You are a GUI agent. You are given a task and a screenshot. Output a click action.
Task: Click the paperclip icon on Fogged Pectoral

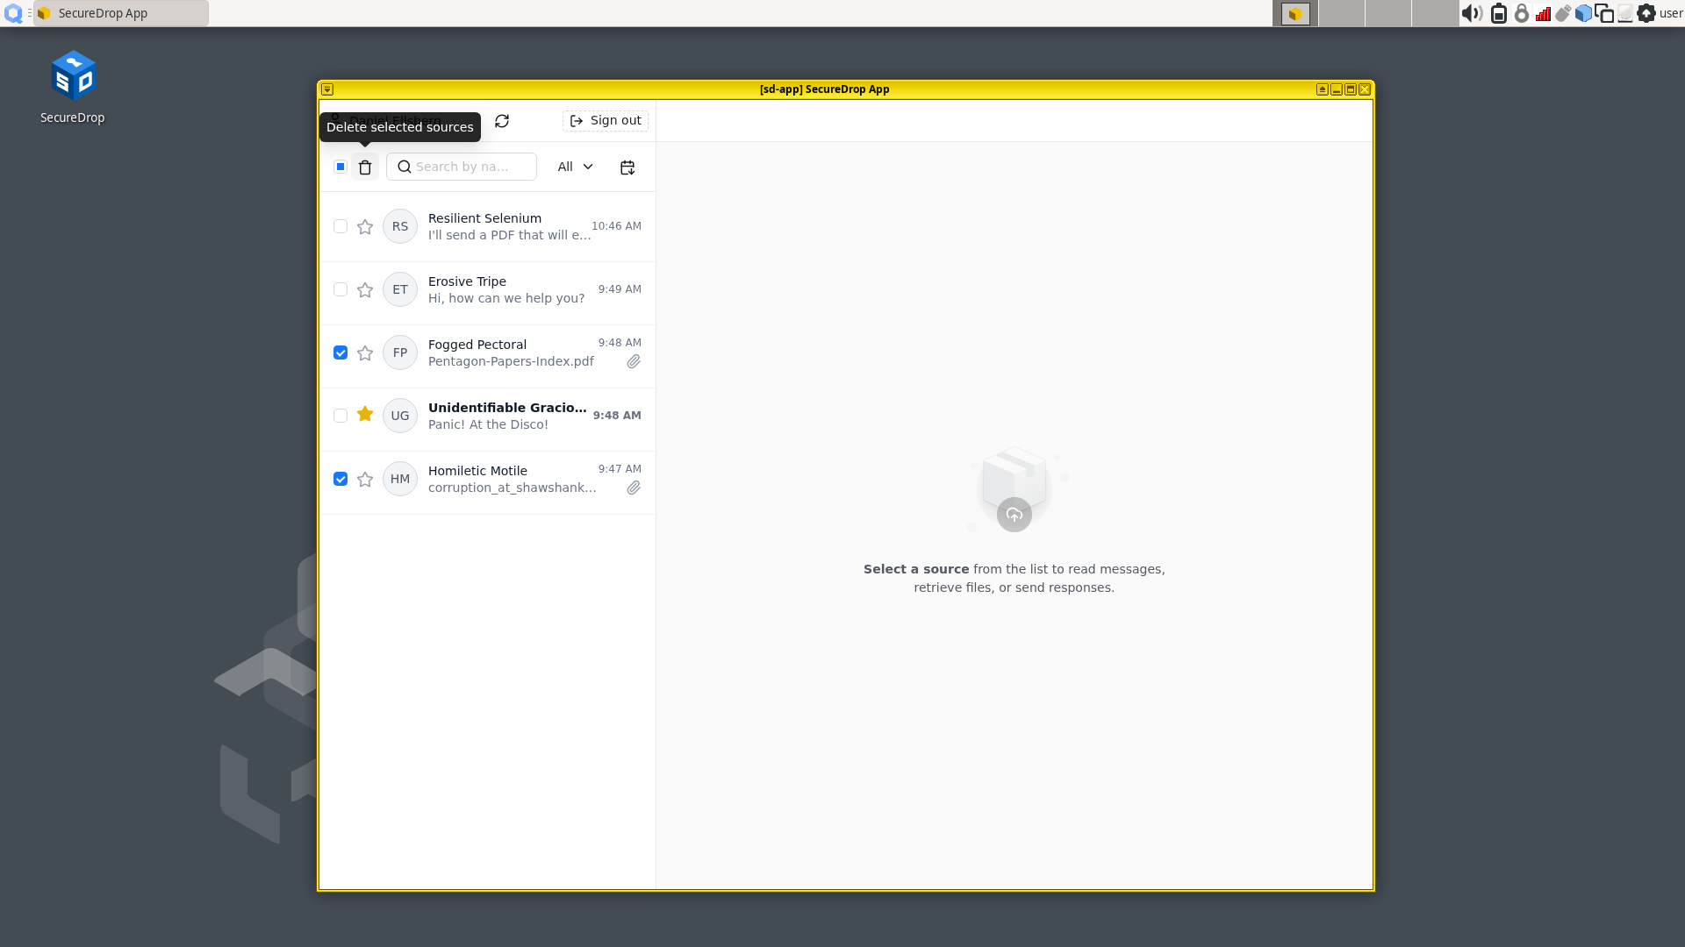(x=634, y=360)
